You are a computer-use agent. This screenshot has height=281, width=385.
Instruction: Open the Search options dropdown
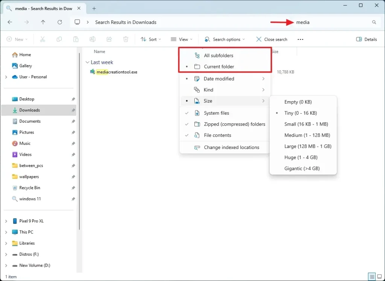(x=225, y=39)
